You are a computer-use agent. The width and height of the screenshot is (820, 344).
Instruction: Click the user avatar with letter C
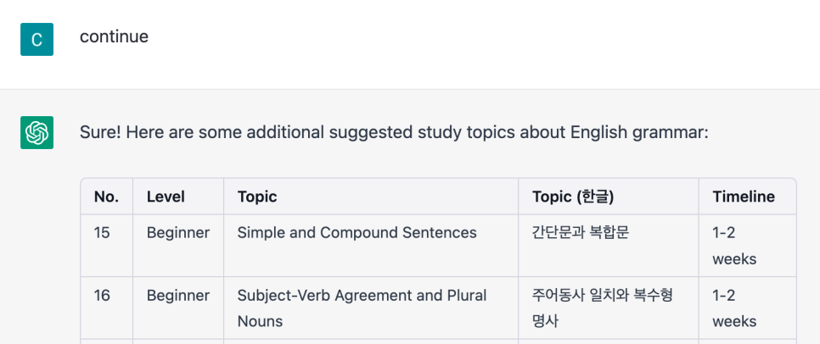coord(37,39)
